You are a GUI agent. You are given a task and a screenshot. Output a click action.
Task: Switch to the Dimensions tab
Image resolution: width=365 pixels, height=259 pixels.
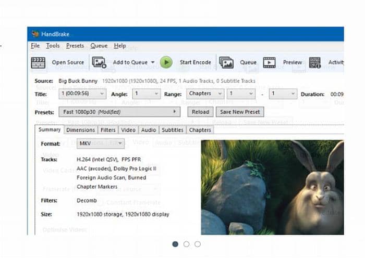[80, 130]
